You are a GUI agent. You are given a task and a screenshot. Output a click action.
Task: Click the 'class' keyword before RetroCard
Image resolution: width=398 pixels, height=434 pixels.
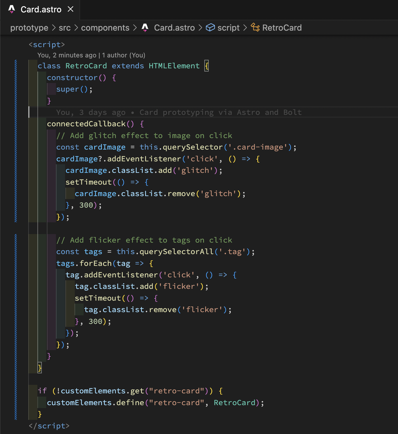[49, 66]
